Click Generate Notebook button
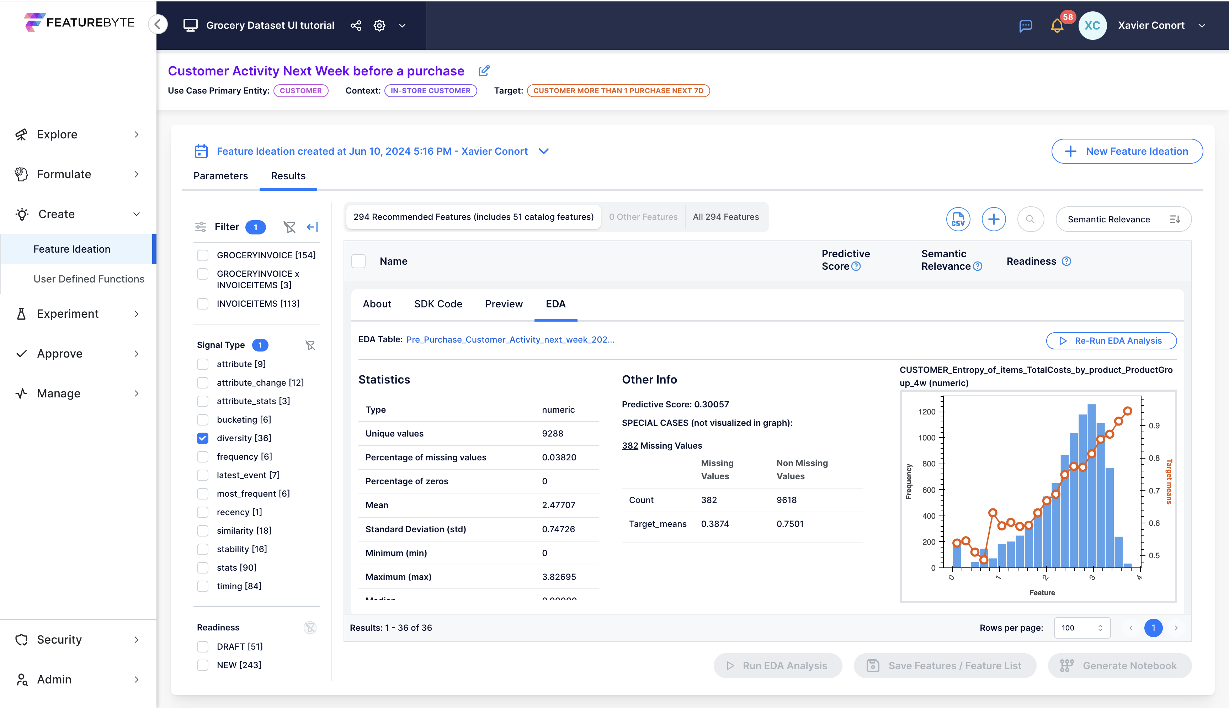1229x708 pixels. (1119, 666)
